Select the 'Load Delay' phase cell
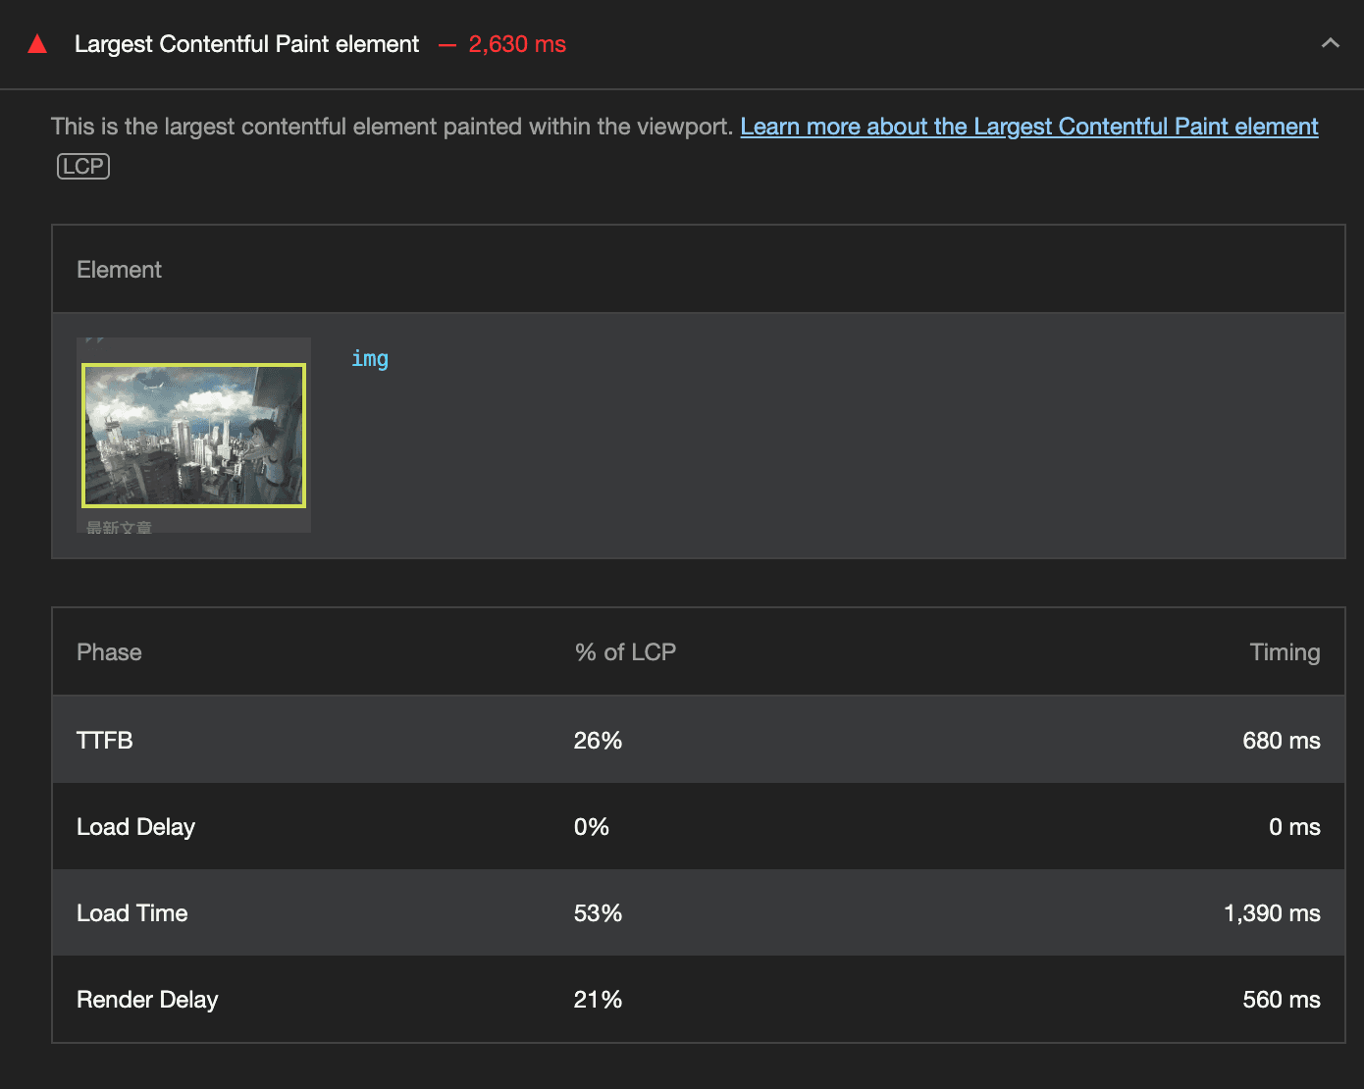Image resolution: width=1364 pixels, height=1089 pixels. tap(135, 827)
